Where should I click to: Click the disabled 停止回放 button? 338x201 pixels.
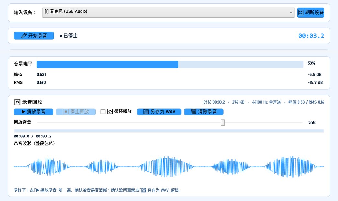point(76,112)
